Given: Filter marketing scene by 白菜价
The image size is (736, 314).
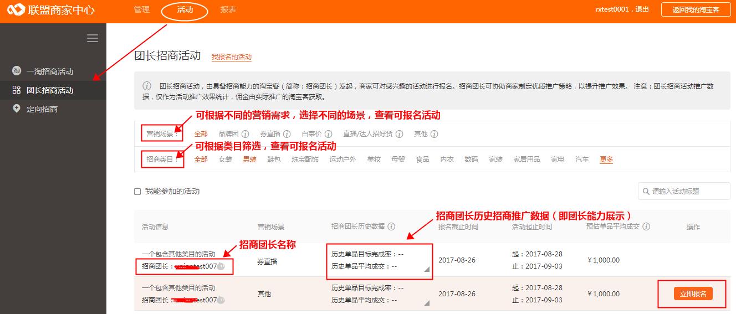Looking at the screenshot, I should 312,134.
